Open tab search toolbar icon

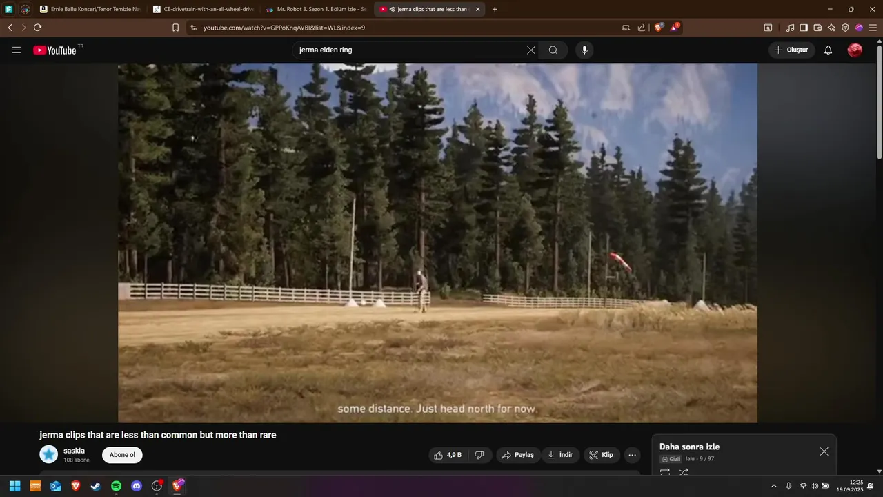point(768,28)
